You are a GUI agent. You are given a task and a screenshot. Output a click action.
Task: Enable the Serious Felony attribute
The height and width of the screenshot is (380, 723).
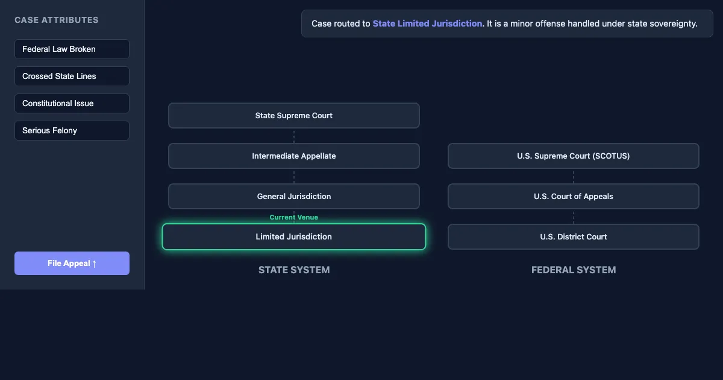(x=72, y=131)
